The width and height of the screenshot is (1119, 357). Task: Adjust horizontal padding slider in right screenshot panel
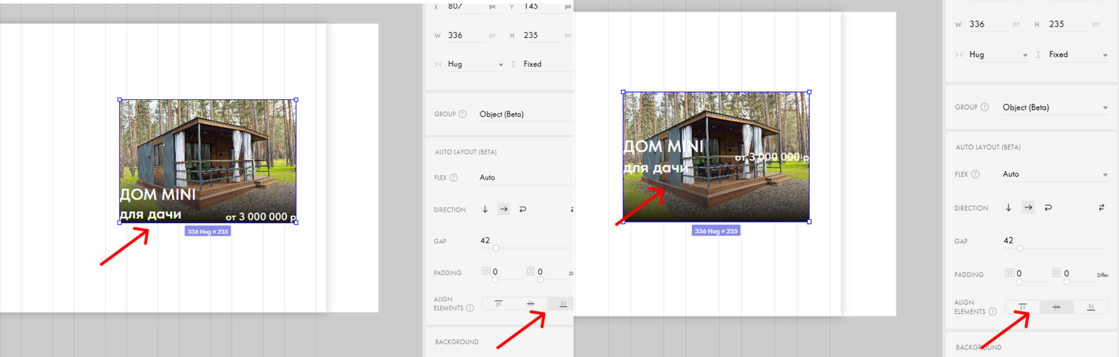click(1019, 282)
